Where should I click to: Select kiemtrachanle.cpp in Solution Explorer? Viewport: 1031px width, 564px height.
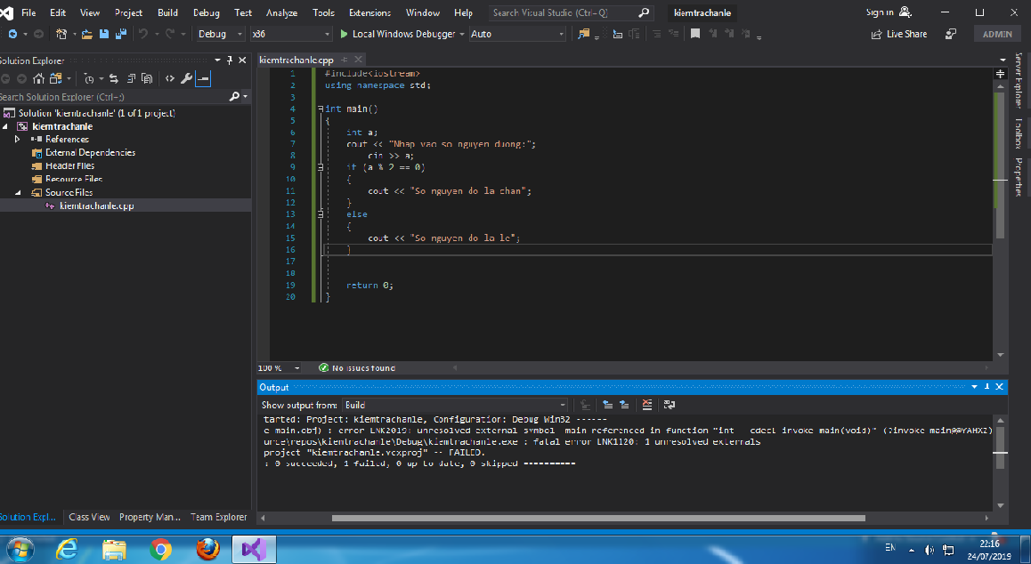point(96,205)
